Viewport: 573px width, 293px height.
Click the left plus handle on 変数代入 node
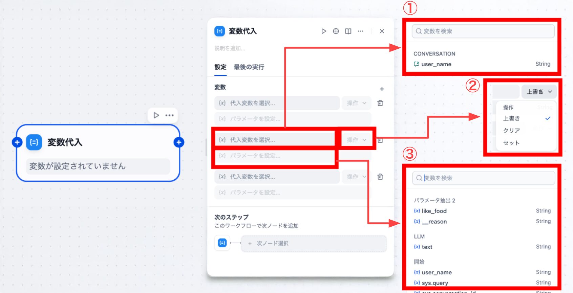click(x=17, y=142)
